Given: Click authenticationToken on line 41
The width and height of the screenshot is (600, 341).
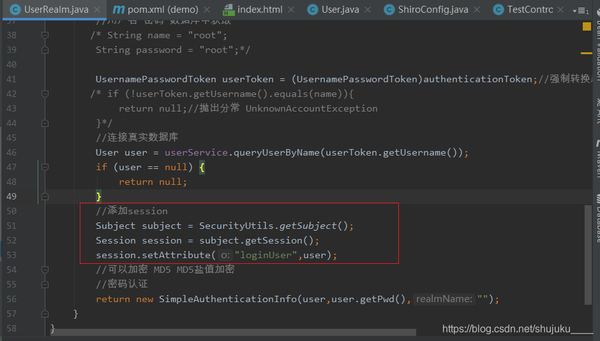Looking at the screenshot, I should (x=477, y=79).
